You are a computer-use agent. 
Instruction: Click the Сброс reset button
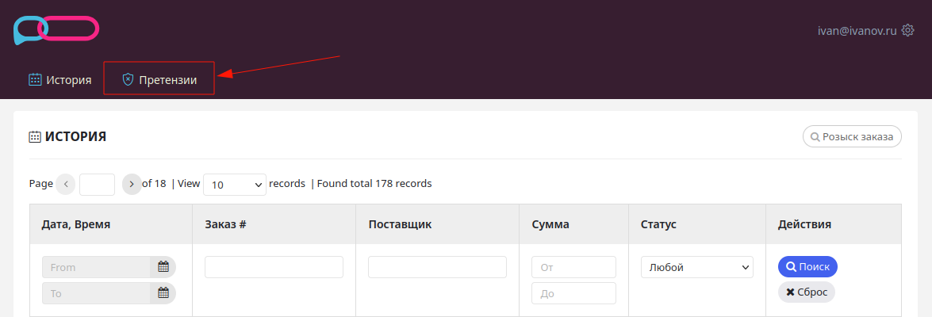pos(806,292)
